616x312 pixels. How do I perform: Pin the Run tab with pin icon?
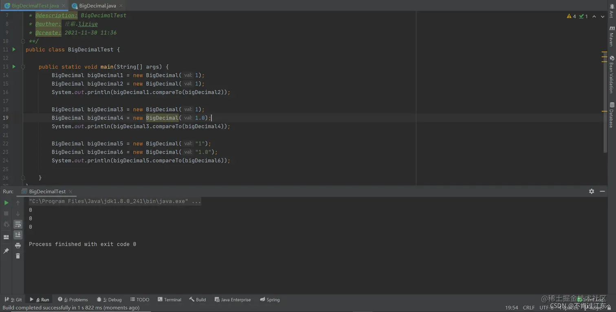[x=6, y=251]
